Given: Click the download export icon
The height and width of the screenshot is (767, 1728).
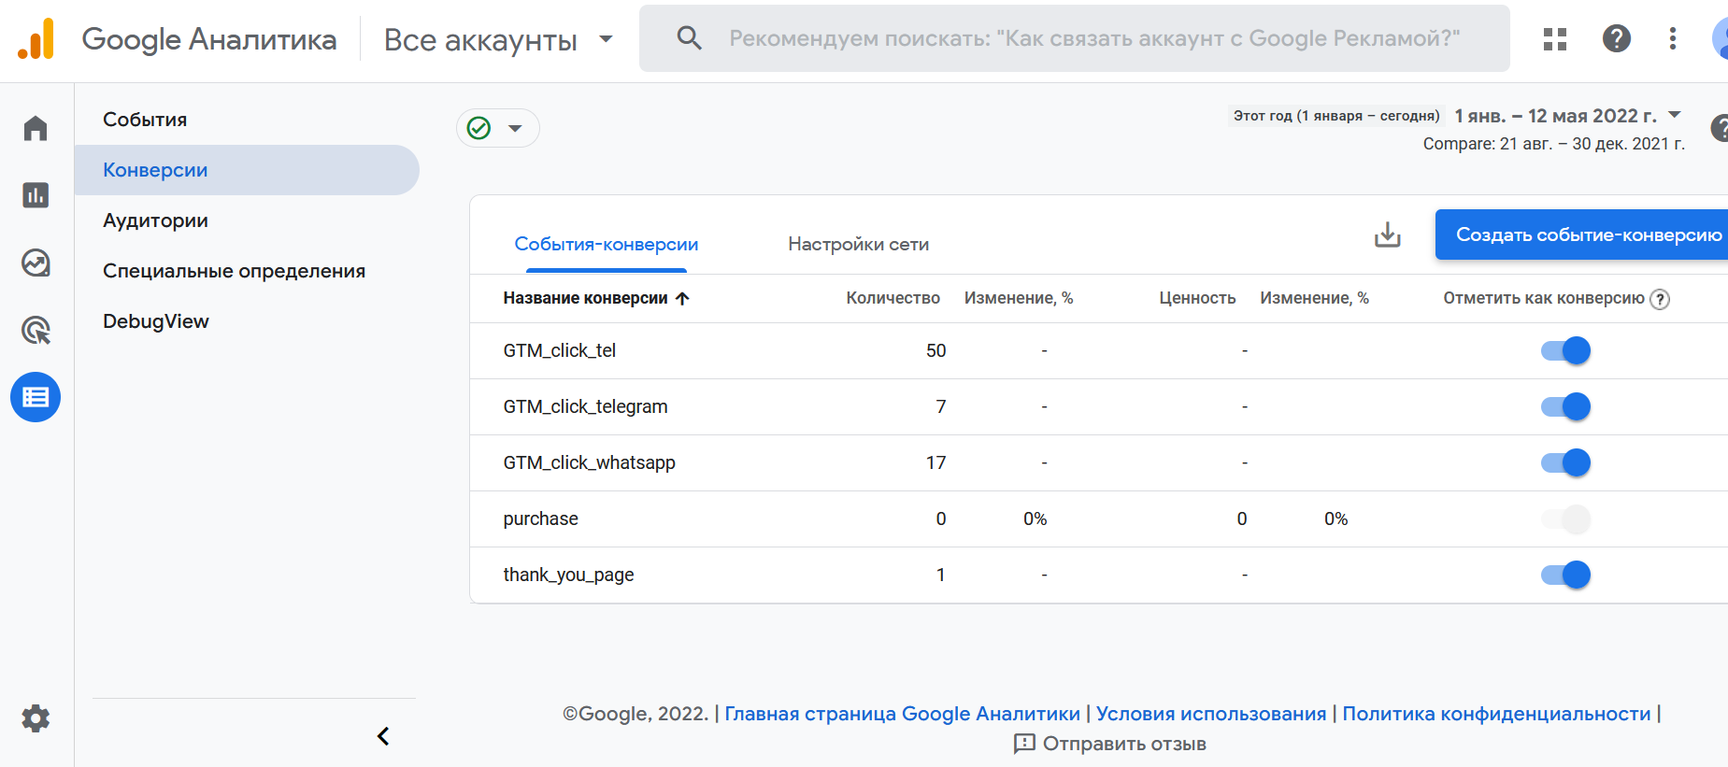Looking at the screenshot, I should (1388, 234).
